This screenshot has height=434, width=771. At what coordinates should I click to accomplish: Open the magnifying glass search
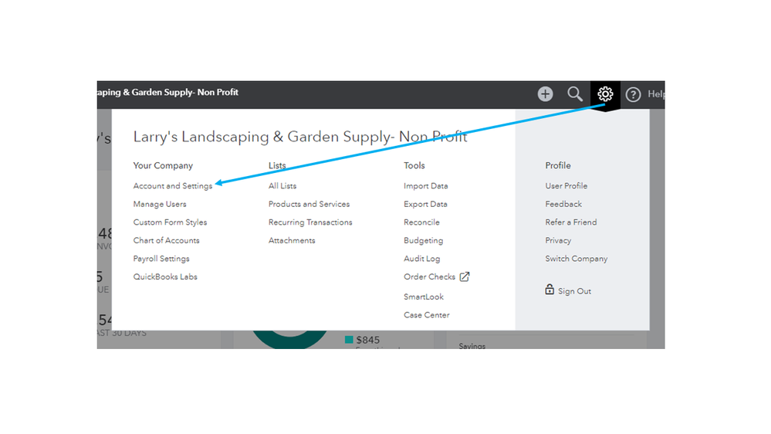point(575,94)
